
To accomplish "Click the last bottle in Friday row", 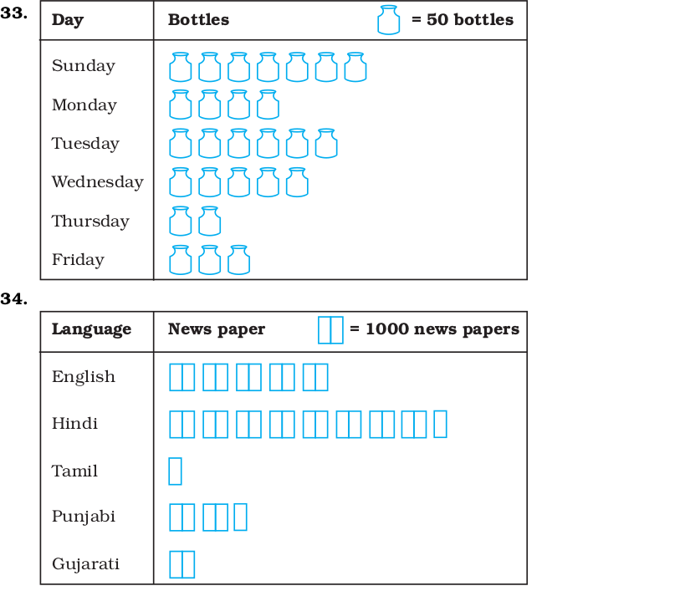I will (x=238, y=260).
